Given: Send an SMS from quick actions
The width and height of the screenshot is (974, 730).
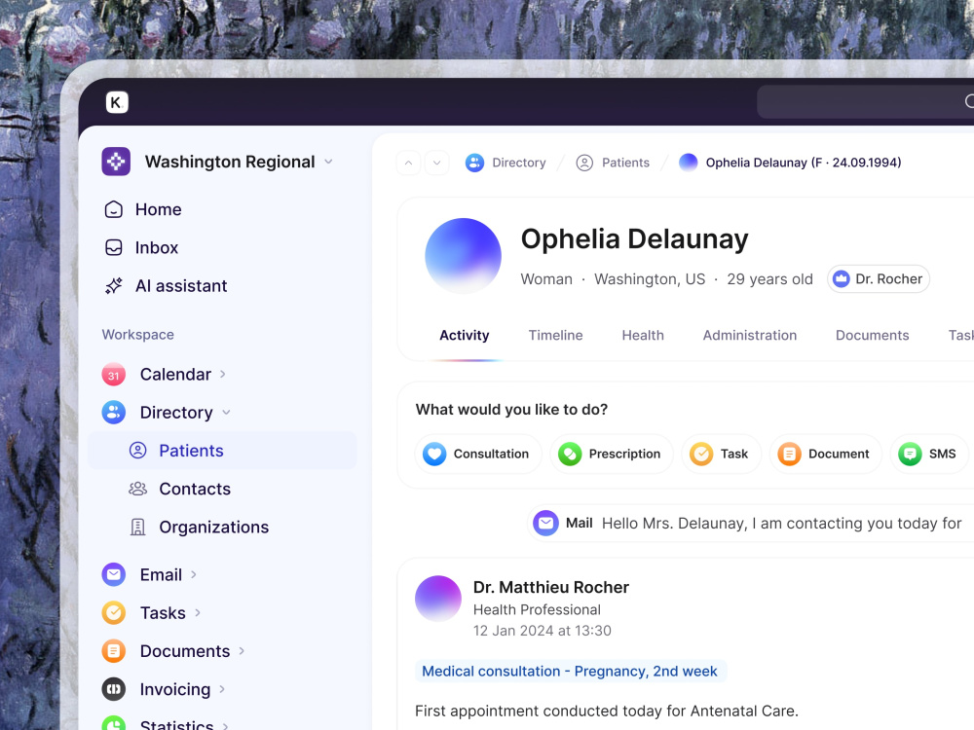Looking at the screenshot, I should [x=929, y=454].
